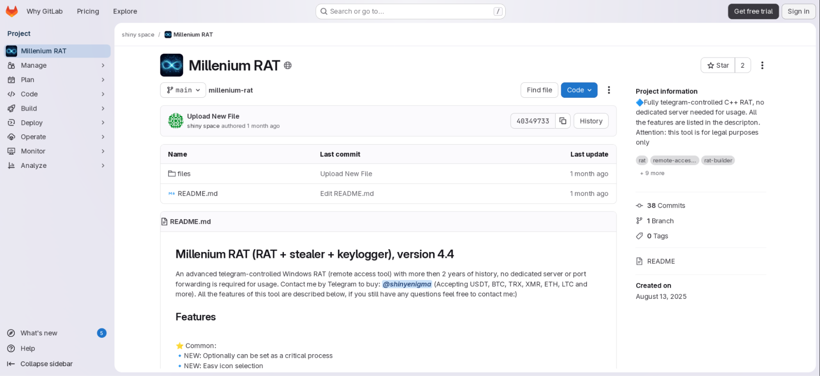Click shiny space breadcrumb link
This screenshot has height=376, width=820.
pos(138,34)
